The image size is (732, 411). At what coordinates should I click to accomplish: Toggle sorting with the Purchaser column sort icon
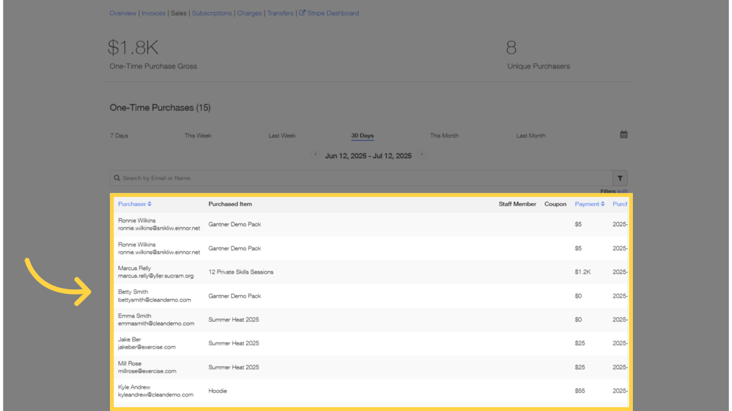[x=151, y=203]
